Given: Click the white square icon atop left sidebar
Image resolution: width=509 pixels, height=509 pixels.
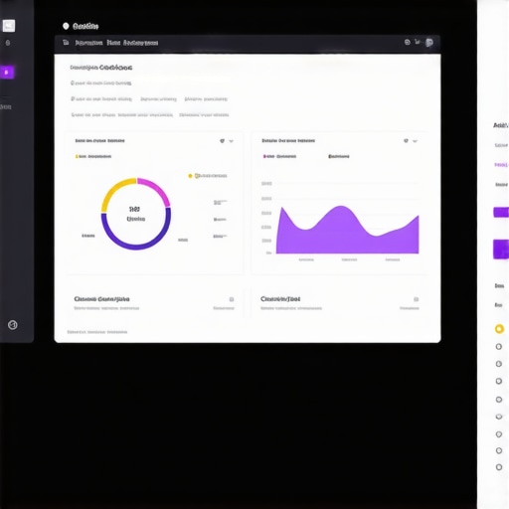Looking at the screenshot, I should click(9, 26).
